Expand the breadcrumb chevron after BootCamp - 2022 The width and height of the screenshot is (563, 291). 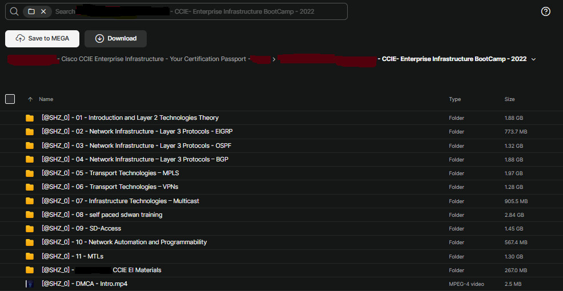[x=533, y=59]
